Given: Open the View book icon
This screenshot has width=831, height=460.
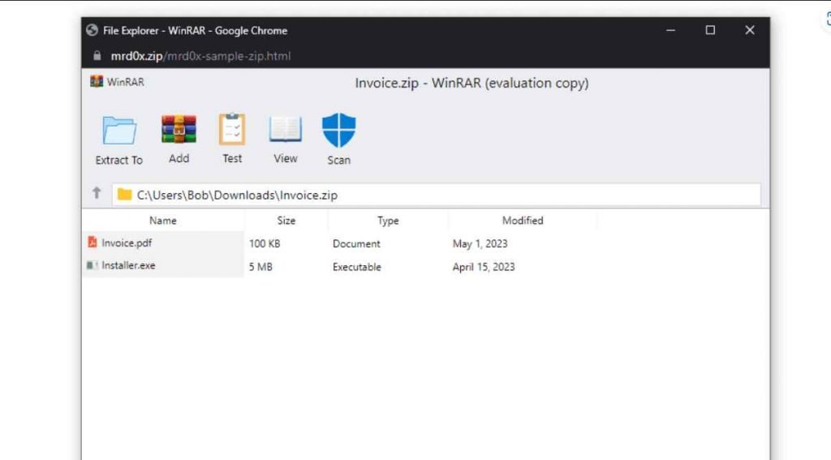Looking at the screenshot, I should pos(285,129).
